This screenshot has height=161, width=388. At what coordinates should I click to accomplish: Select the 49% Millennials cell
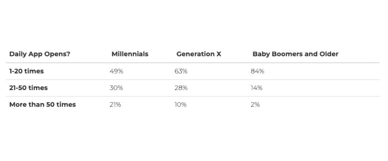[116, 71]
